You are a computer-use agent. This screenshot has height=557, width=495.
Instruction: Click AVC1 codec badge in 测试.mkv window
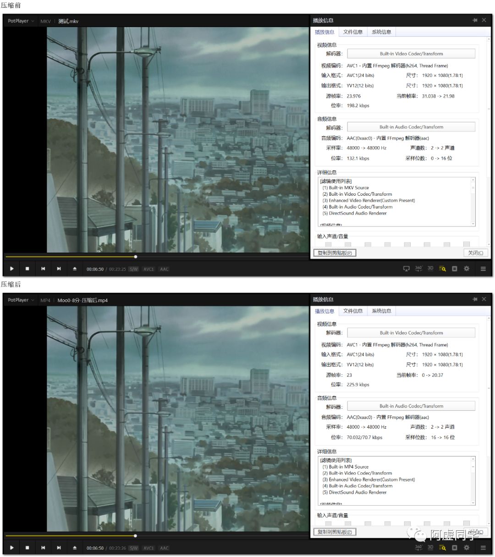149,269
